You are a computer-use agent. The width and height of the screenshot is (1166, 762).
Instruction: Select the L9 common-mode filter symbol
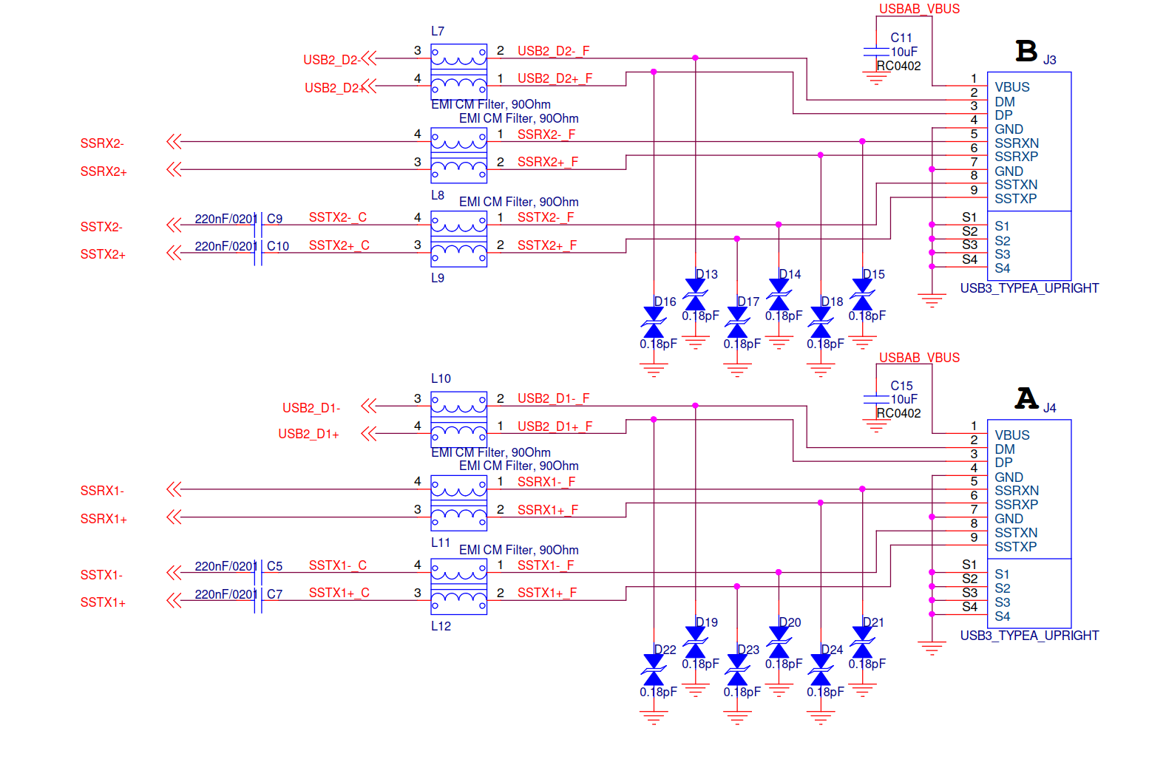pyautogui.click(x=458, y=239)
